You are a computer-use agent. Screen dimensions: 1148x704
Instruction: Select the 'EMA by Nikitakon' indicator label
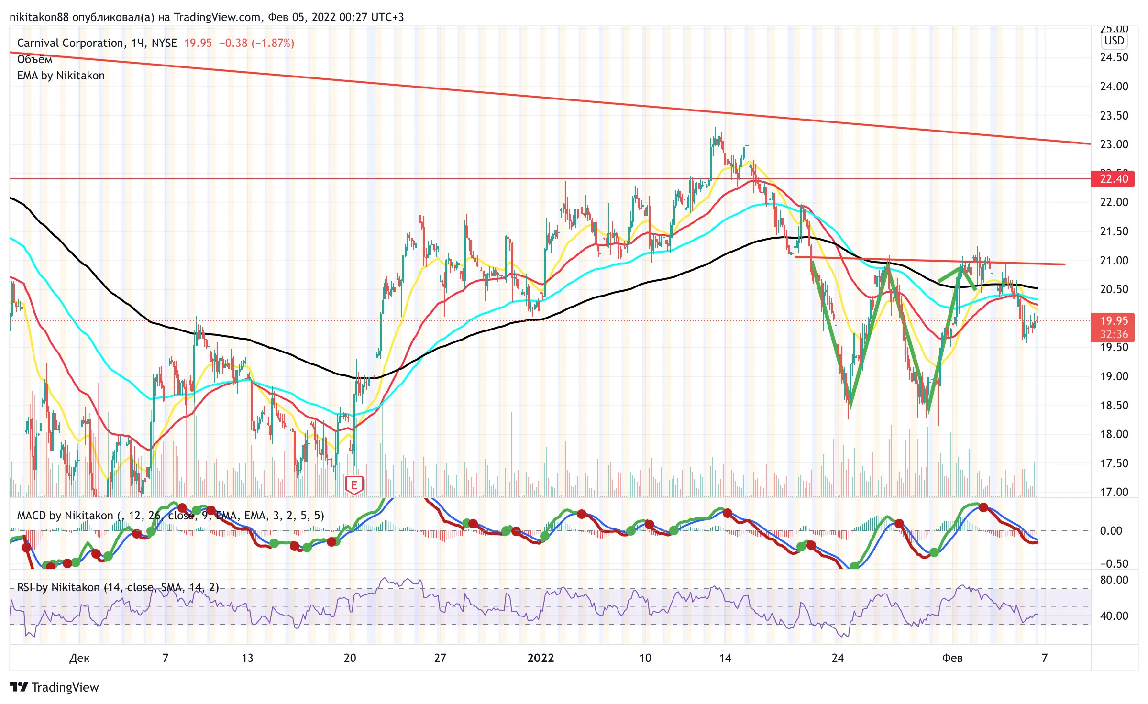point(61,76)
